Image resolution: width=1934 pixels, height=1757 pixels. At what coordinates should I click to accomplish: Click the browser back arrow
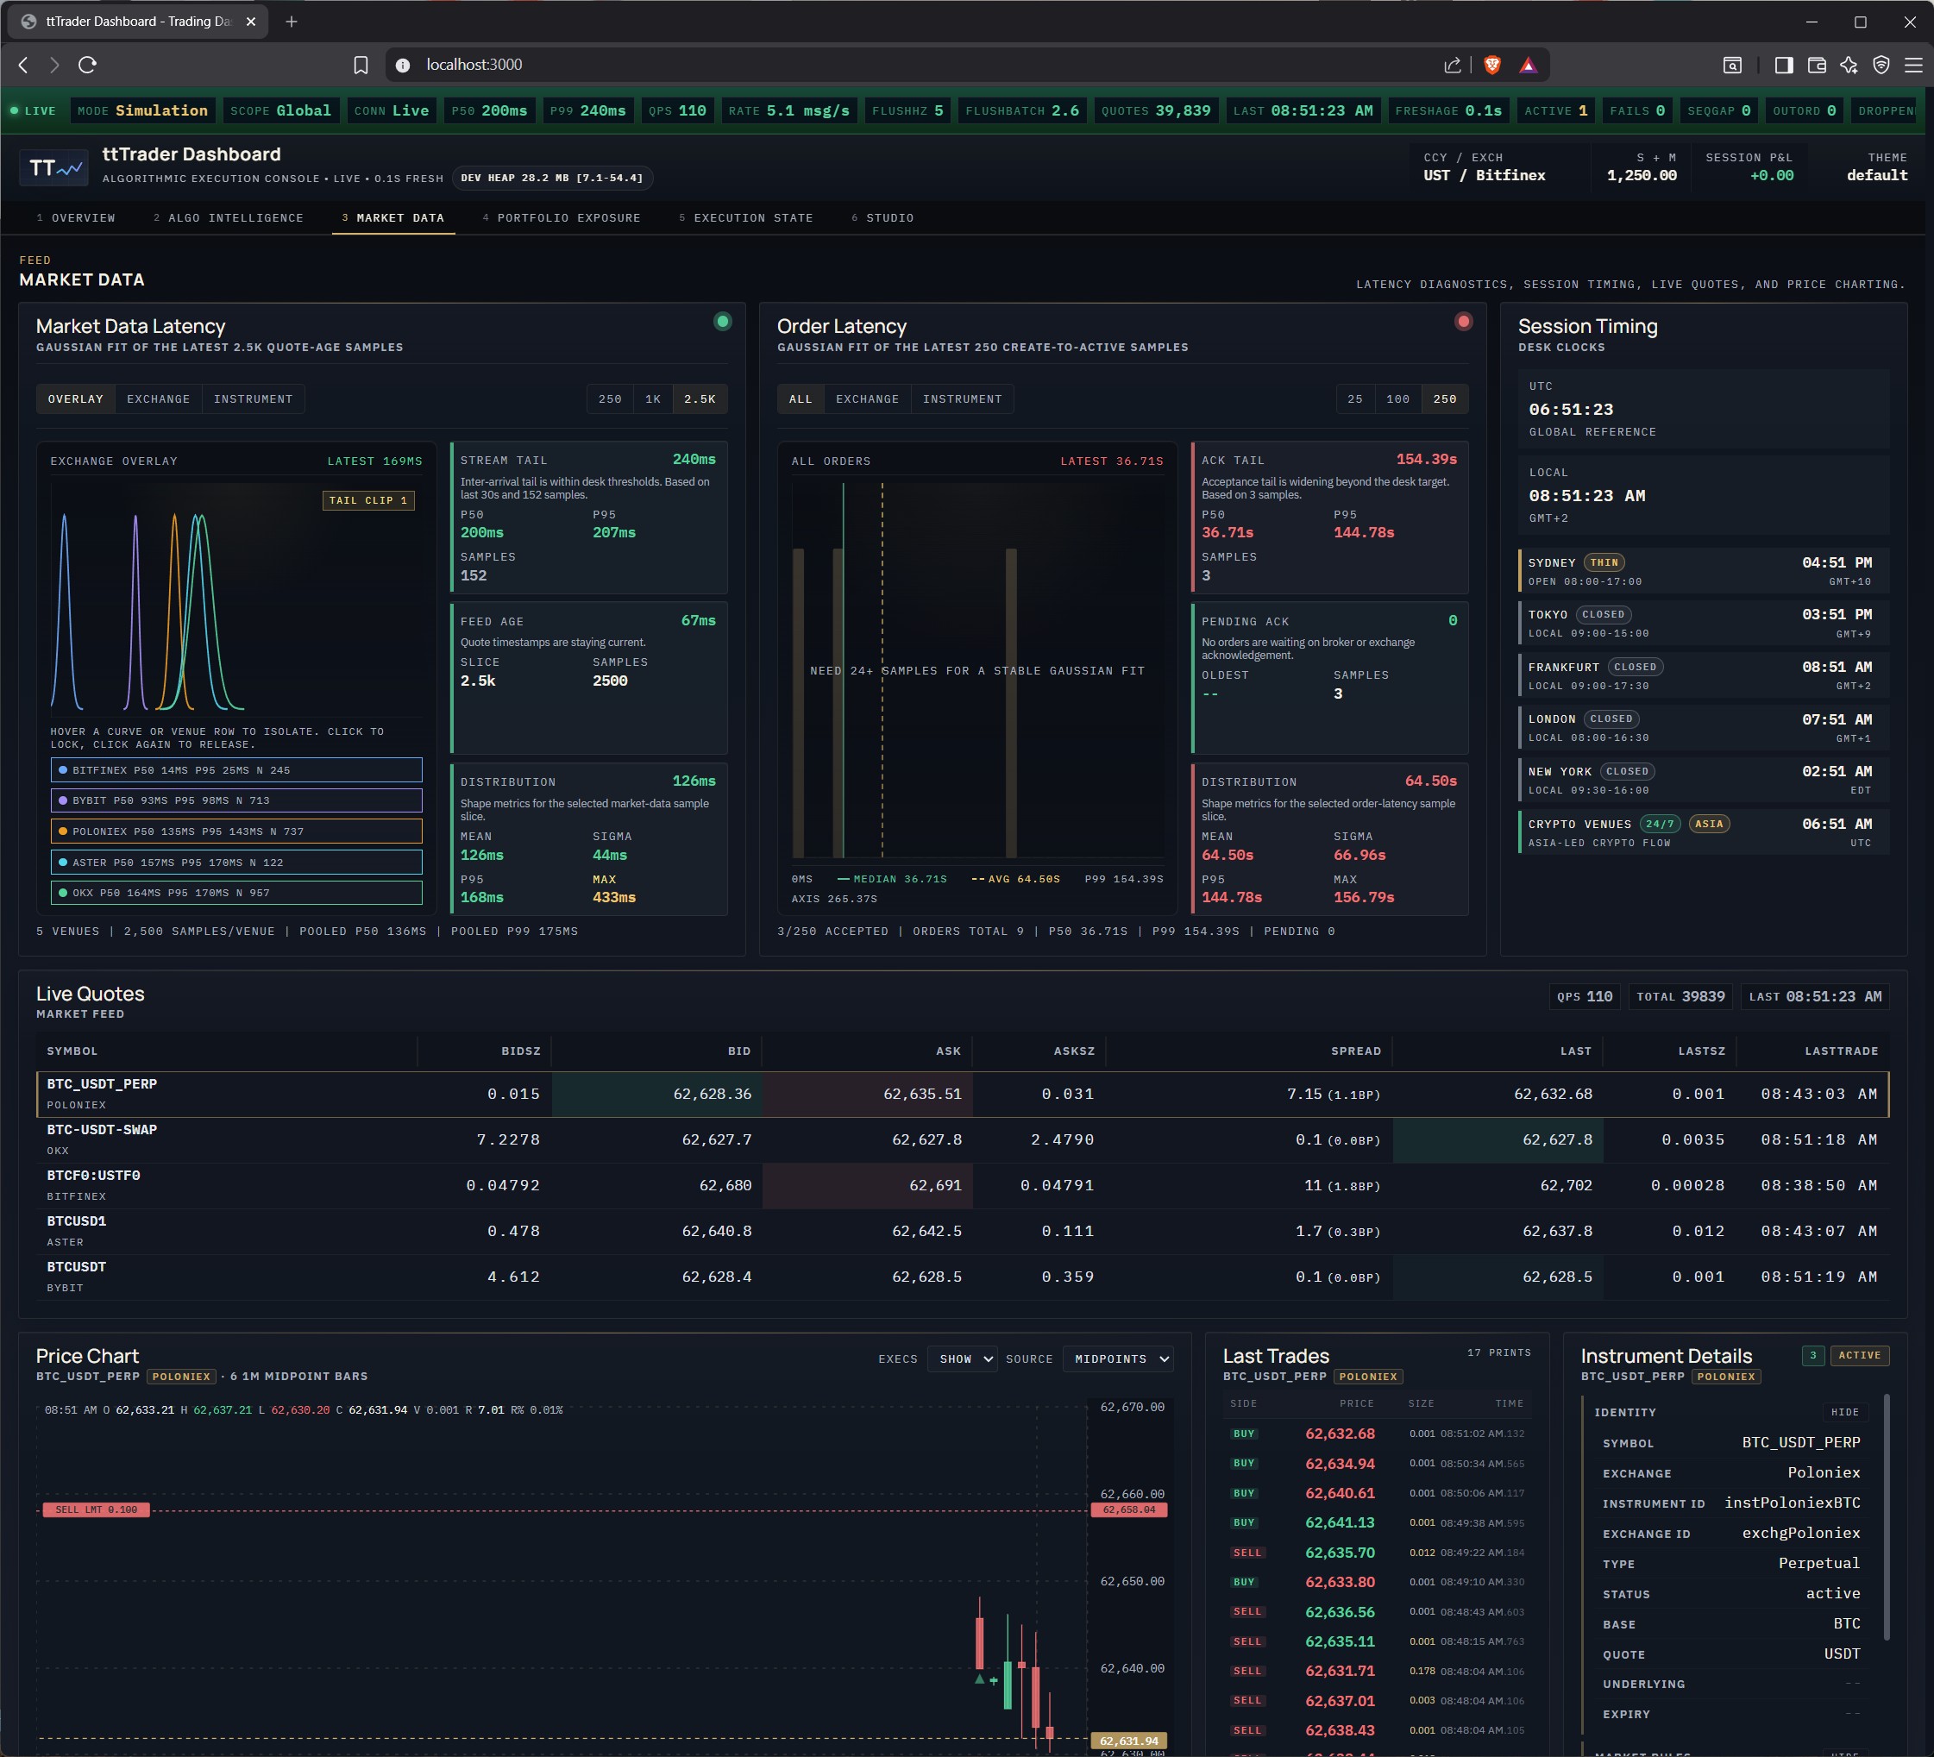(x=24, y=64)
